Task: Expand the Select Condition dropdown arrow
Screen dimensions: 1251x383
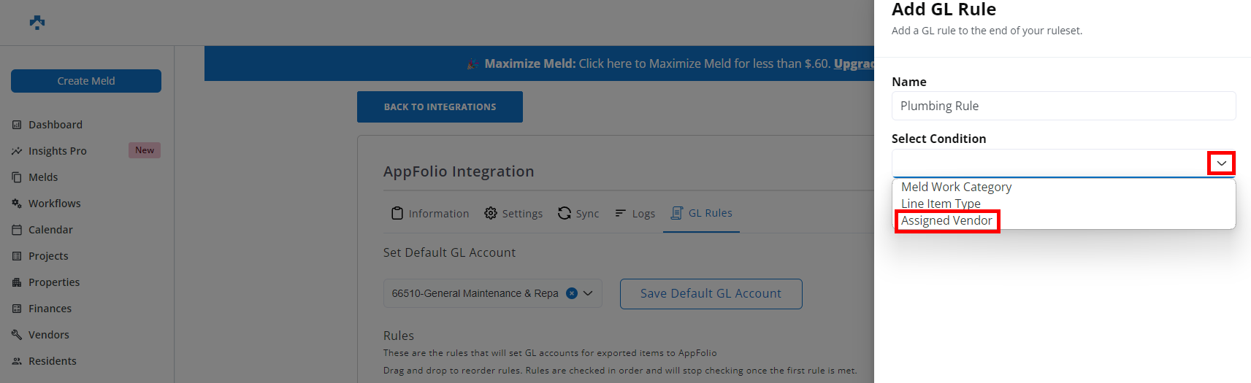Action: coord(1221,163)
